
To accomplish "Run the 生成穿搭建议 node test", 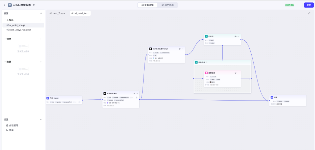I will coord(134,93).
